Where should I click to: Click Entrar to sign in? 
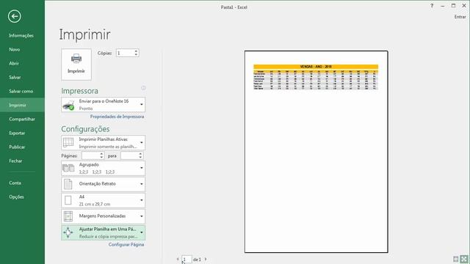(460, 17)
